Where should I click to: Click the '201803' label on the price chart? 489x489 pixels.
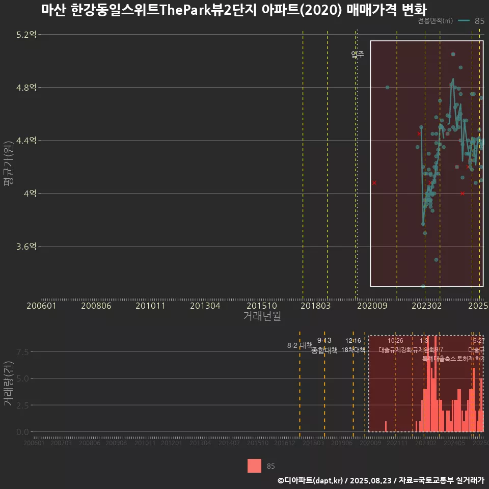point(316,306)
